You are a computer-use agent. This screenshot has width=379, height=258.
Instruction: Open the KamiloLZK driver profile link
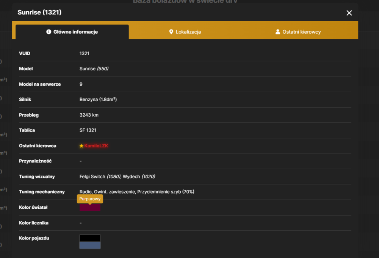pos(96,145)
